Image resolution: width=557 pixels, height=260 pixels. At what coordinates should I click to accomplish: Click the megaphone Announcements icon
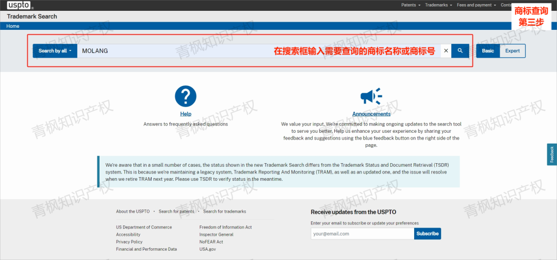371,96
